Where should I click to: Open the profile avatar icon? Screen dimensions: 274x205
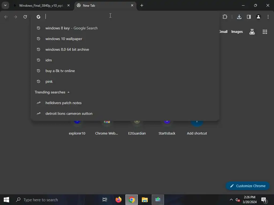[x=258, y=17]
